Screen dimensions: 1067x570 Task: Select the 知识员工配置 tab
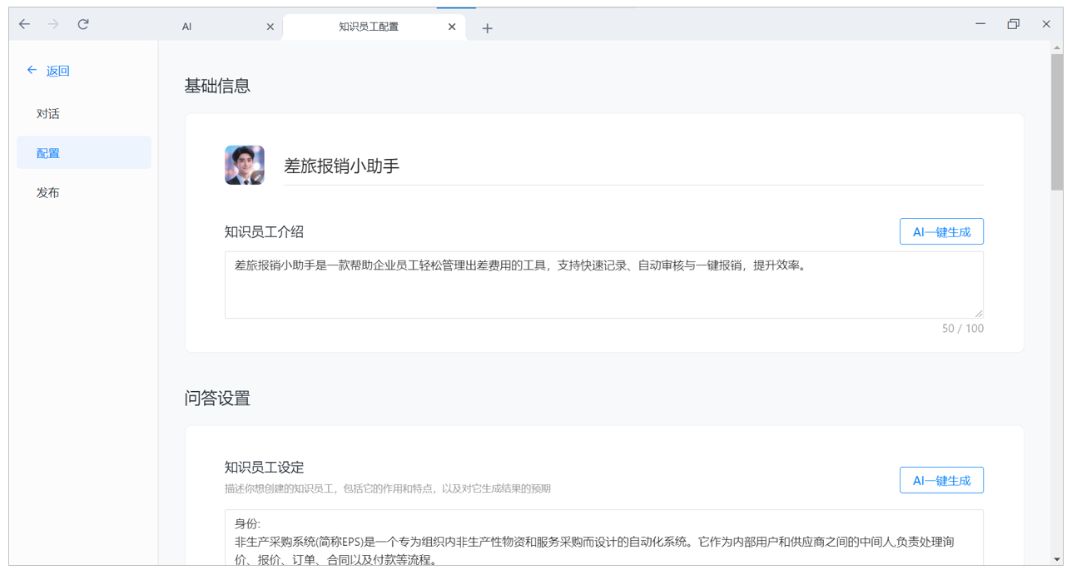369,27
